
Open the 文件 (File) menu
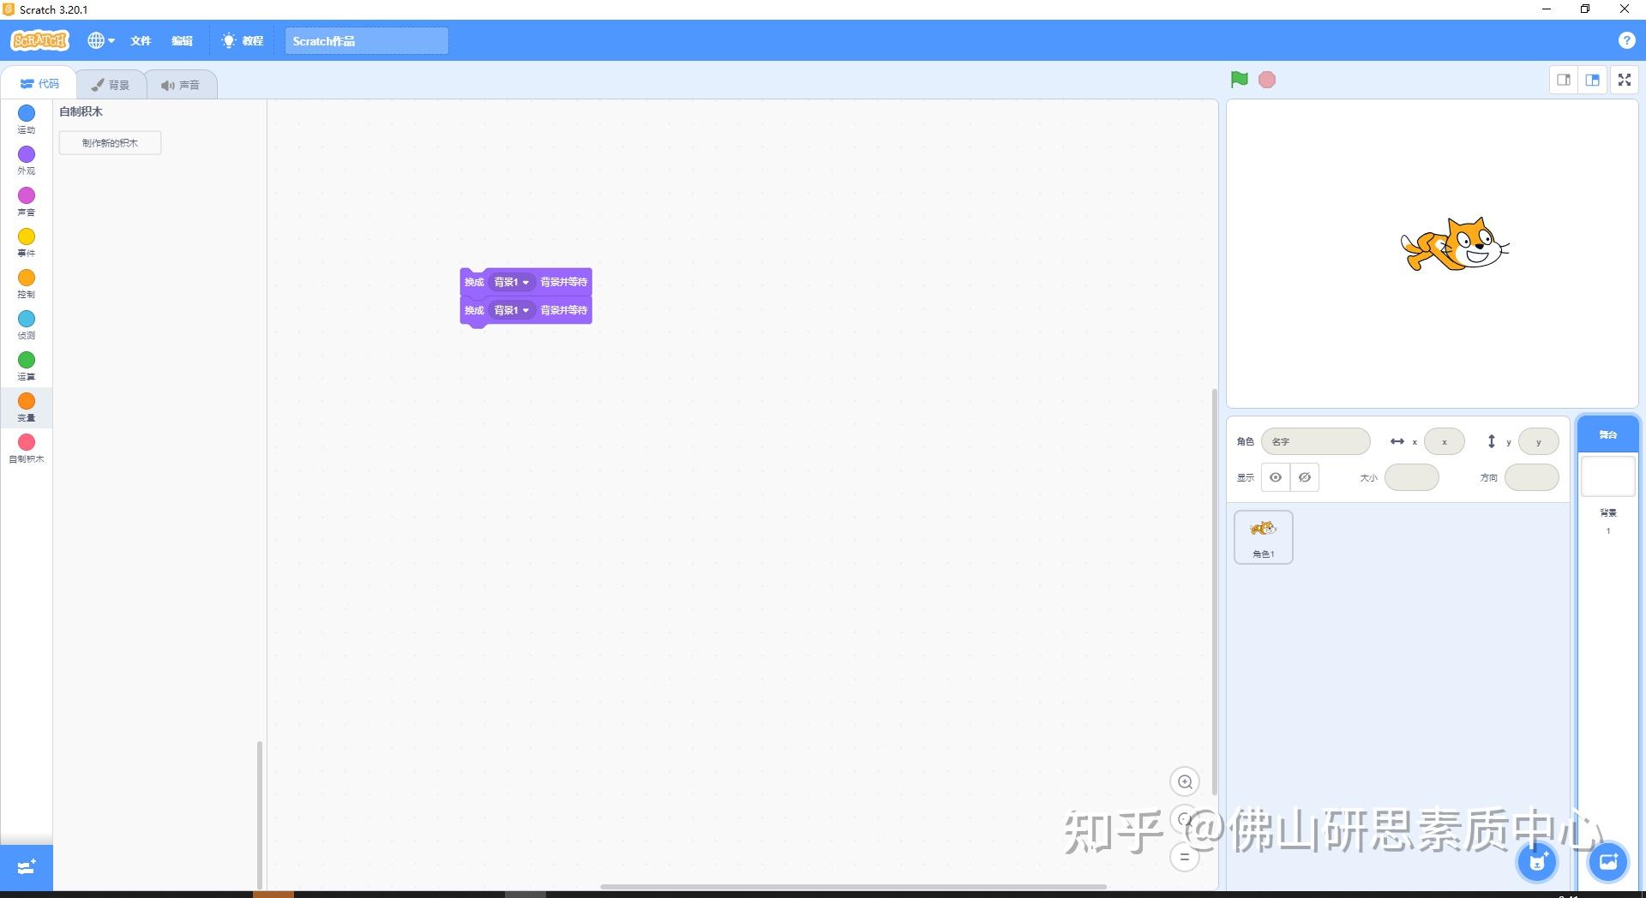140,40
